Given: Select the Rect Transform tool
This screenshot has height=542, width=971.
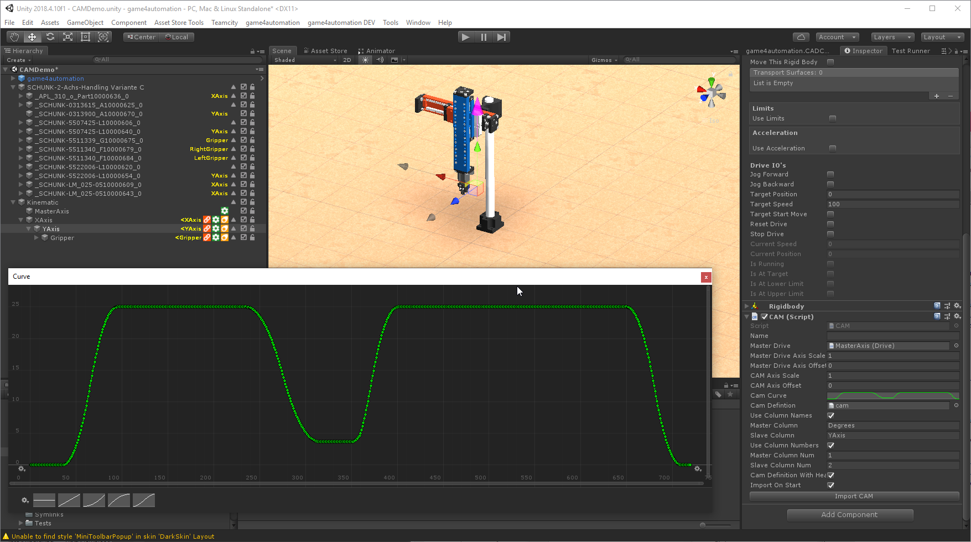Looking at the screenshot, I should (x=85, y=37).
